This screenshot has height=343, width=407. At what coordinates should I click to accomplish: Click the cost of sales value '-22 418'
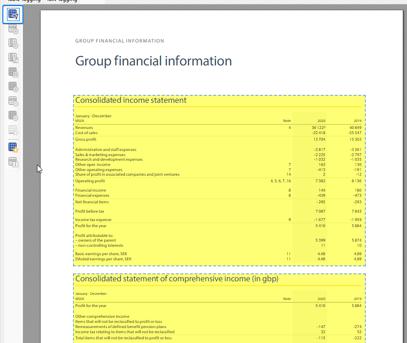(319, 133)
